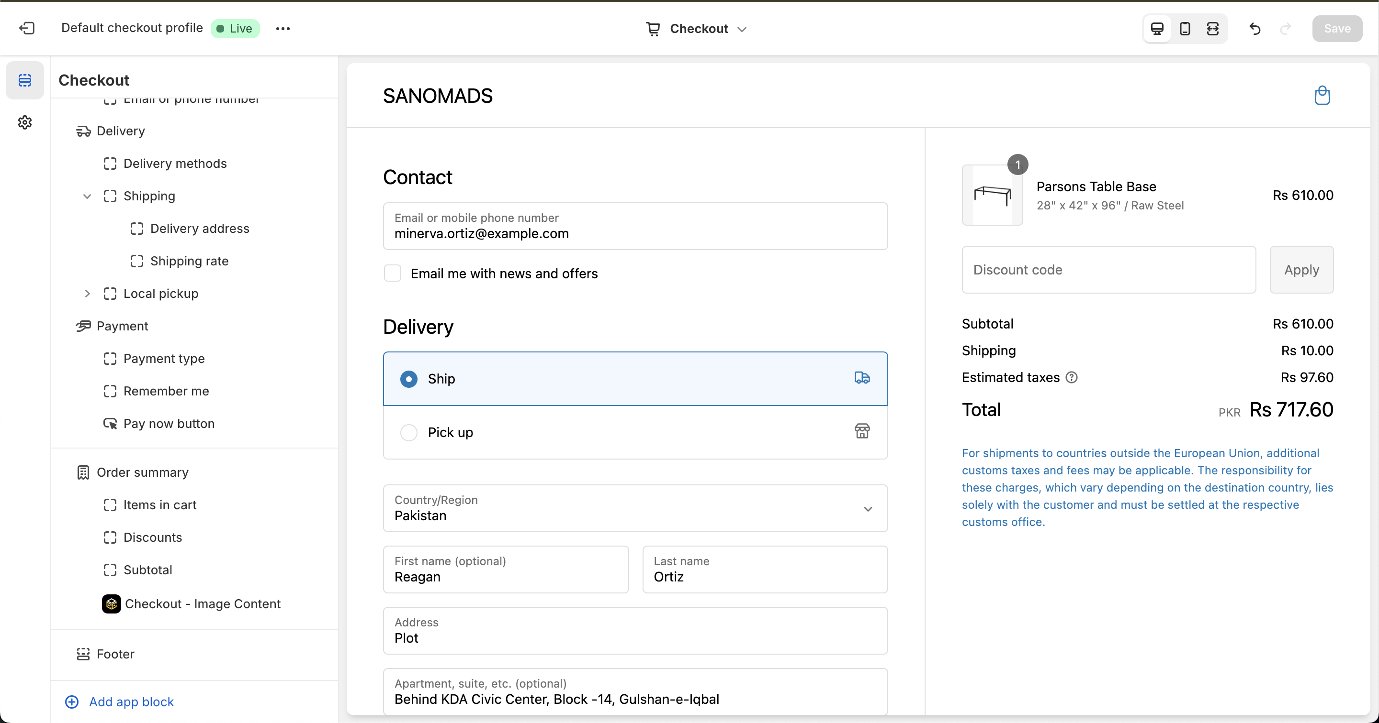Select Items in cart in the sidebar
The width and height of the screenshot is (1379, 723).
tap(159, 505)
